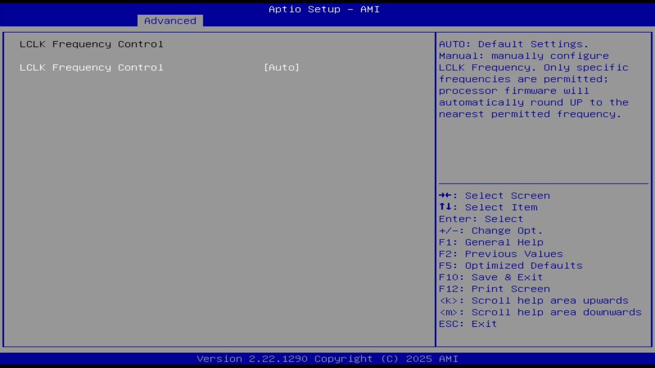Viewport: 655px width, 368px height.
Task: Click the Version 2.22.1290 copyright footer
Action: [327, 359]
